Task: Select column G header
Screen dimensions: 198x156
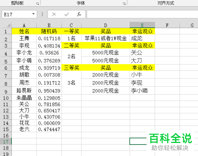Action: click(189, 25)
